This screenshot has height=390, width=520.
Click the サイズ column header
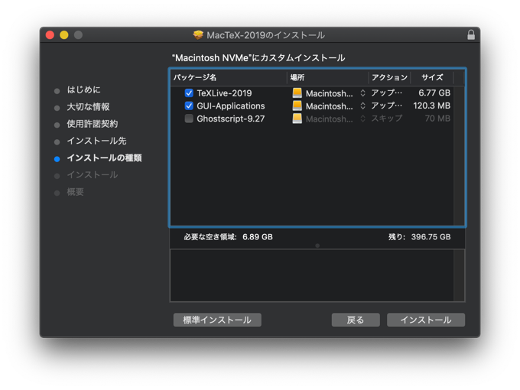point(432,77)
